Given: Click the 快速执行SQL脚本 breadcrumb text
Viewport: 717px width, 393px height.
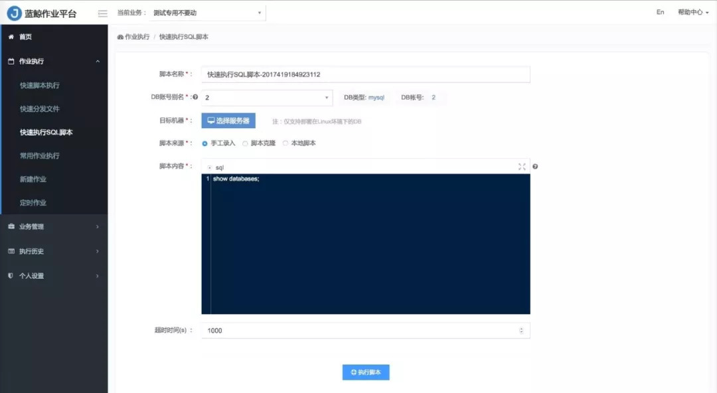Looking at the screenshot, I should [184, 37].
